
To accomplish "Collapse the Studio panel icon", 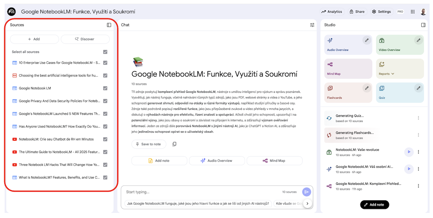I will click(x=423, y=25).
